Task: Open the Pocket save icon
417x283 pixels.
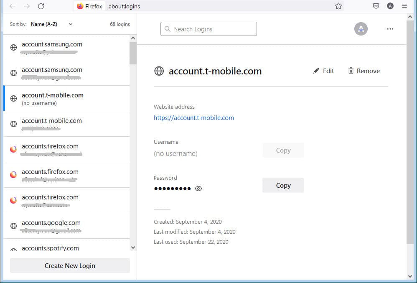Action: 376,6
